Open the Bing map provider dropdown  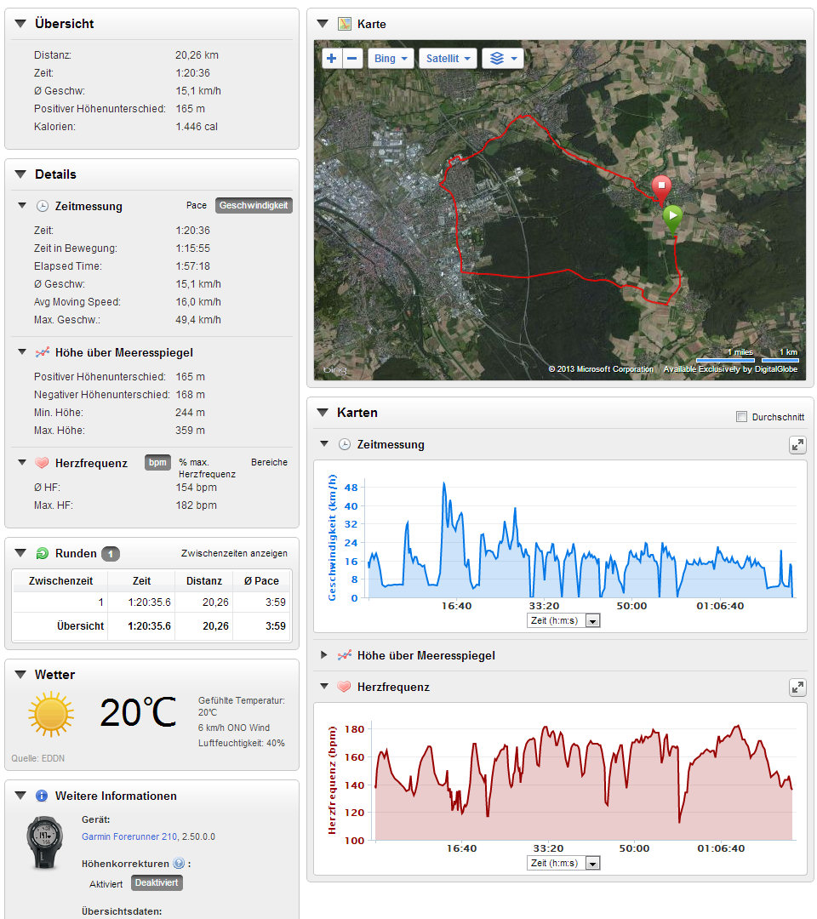[x=391, y=59]
